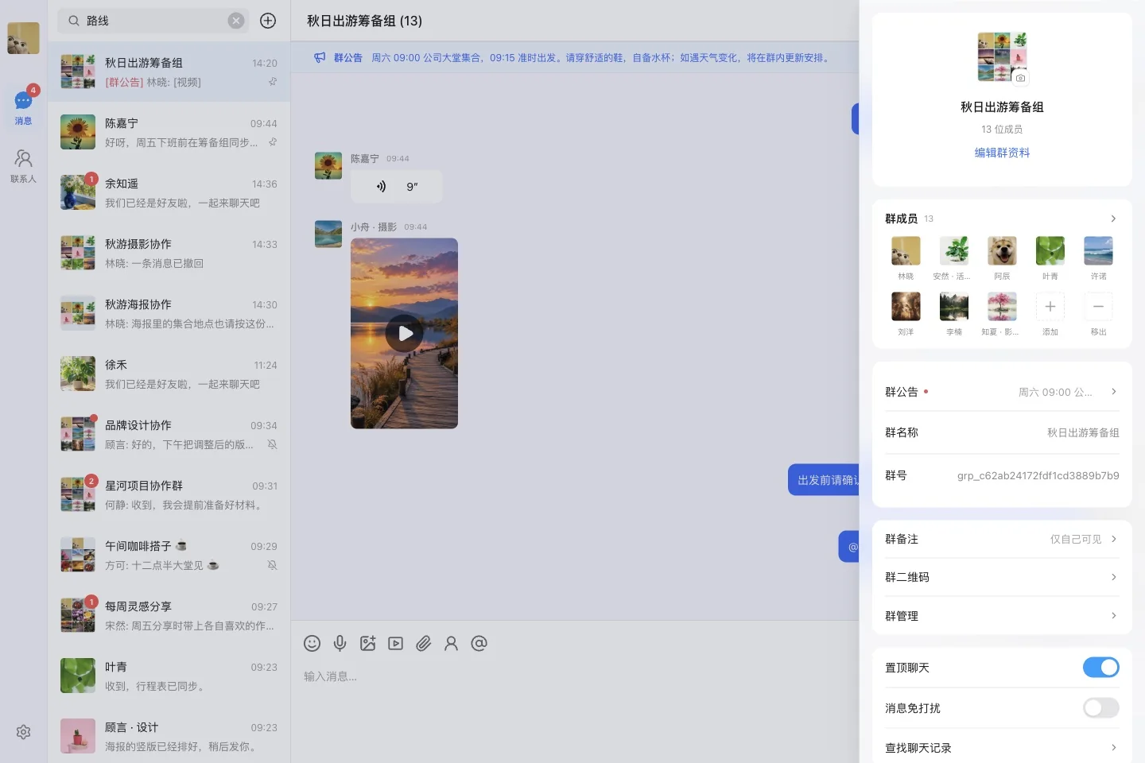Attach a file with the paperclip icon
Viewport: 1145px width, 763px height.
423,643
